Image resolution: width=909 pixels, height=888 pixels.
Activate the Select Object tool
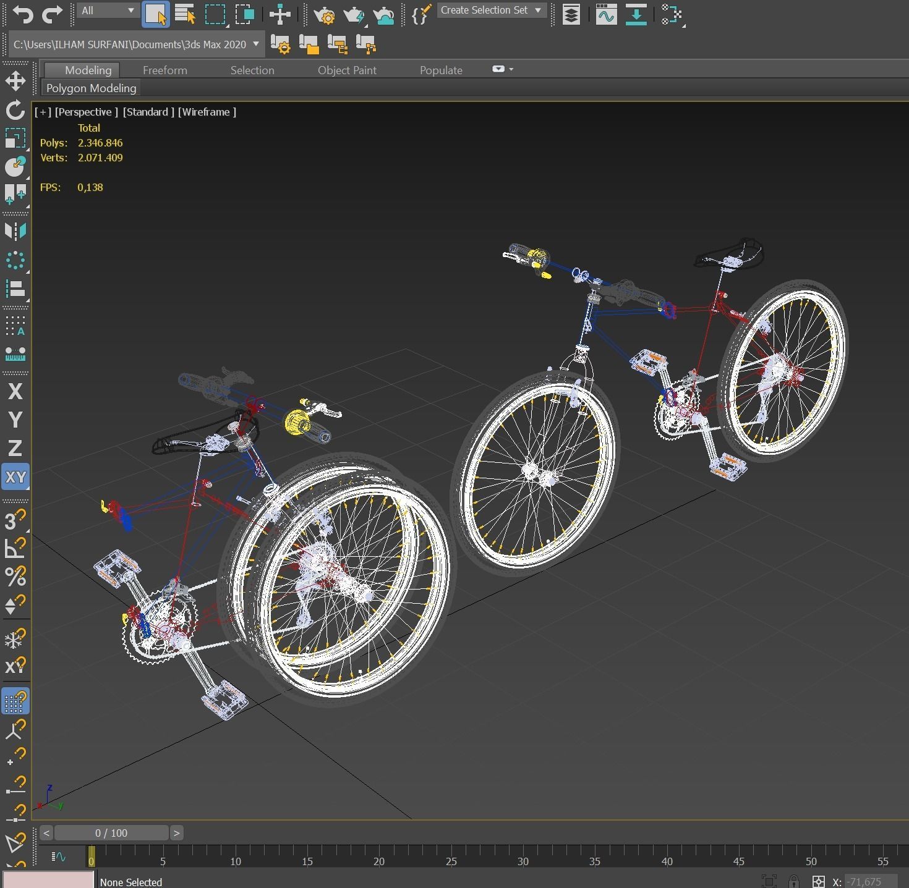tap(155, 14)
